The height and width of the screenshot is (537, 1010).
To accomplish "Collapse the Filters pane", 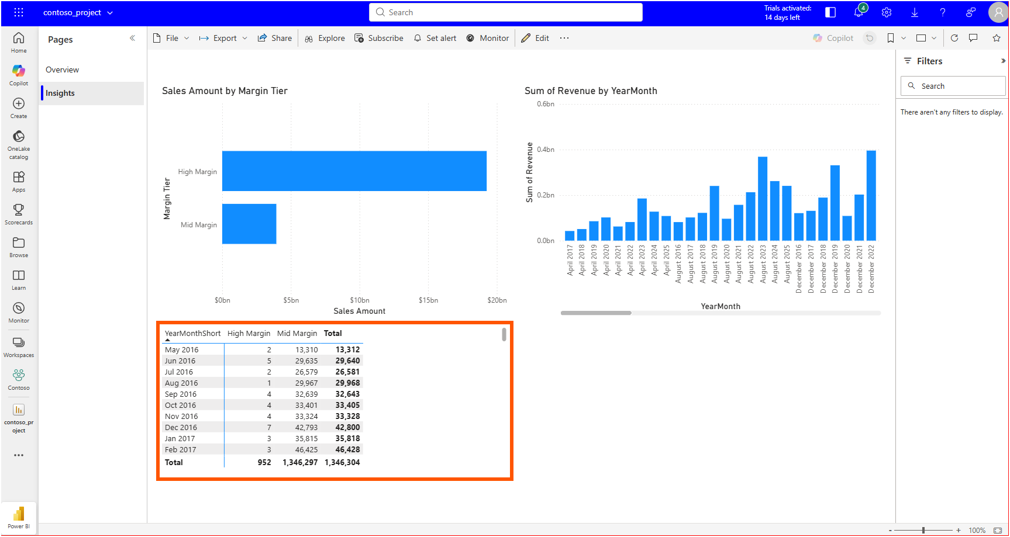I will (x=1003, y=61).
